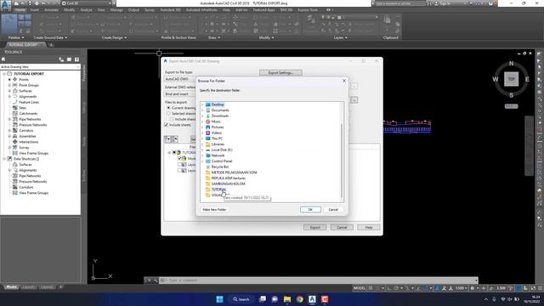Open Export Settings in export dialog
Viewport: 544px width, 306px height.
point(280,72)
